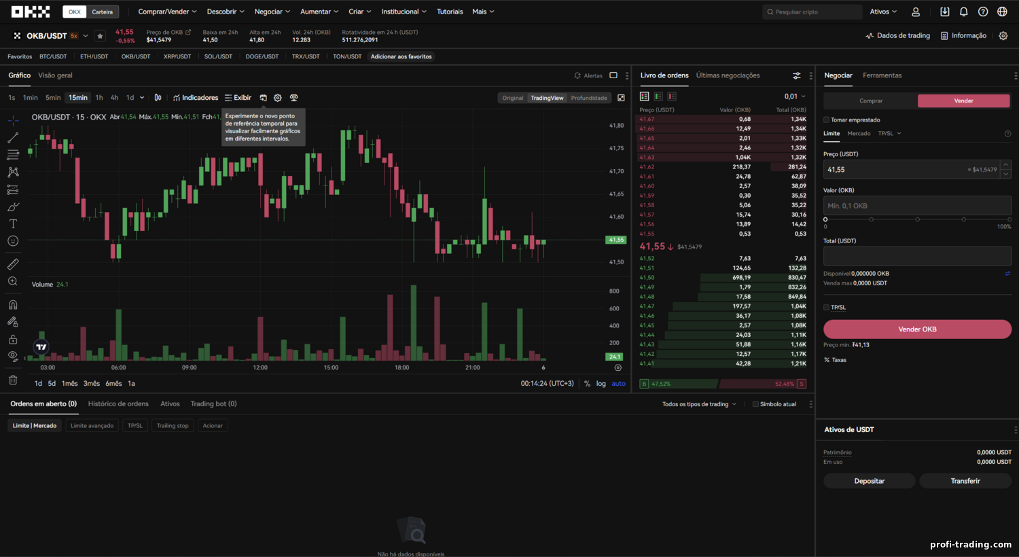This screenshot has height=557, width=1019.
Task: Click the Depositar button
Action: pos(869,481)
